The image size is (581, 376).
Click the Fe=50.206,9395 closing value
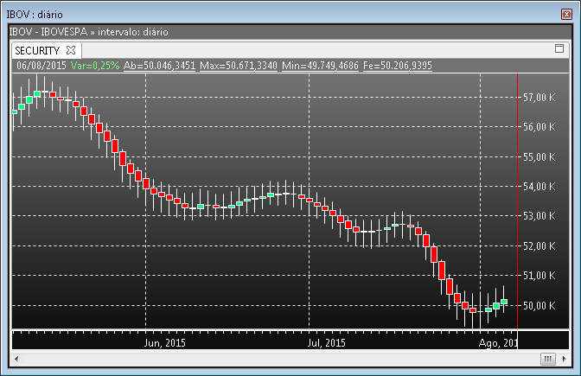[398, 66]
